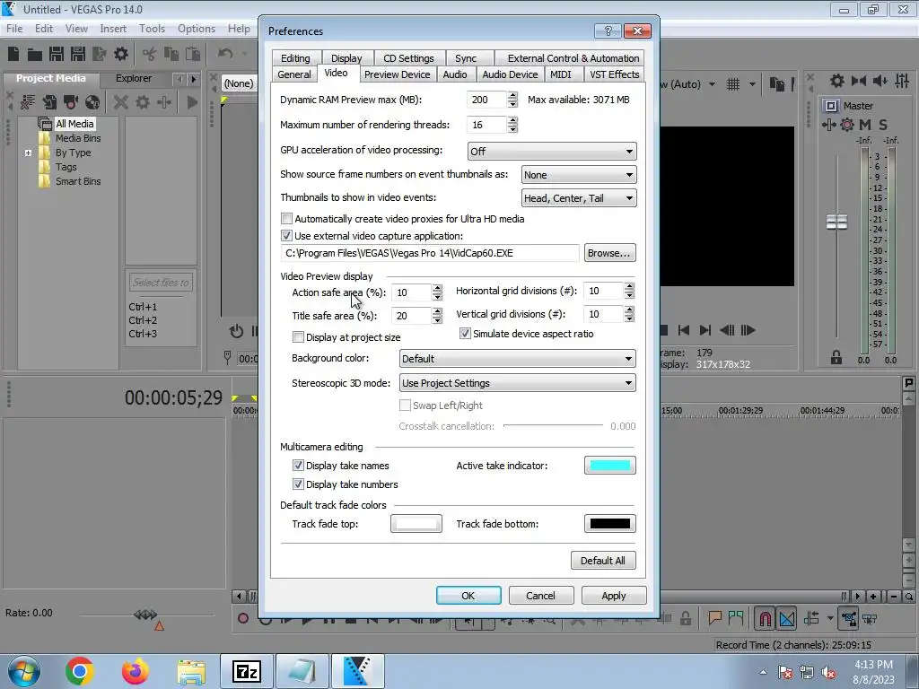This screenshot has height=689, width=919.
Task: Click the Import Media icon in Project Media
Action: 49,102
